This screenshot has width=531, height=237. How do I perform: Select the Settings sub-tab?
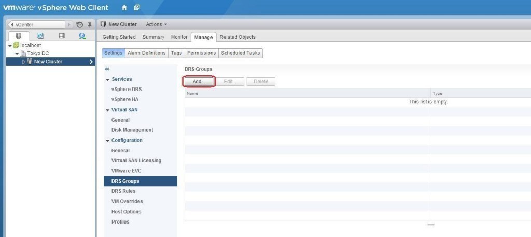pyautogui.click(x=113, y=53)
